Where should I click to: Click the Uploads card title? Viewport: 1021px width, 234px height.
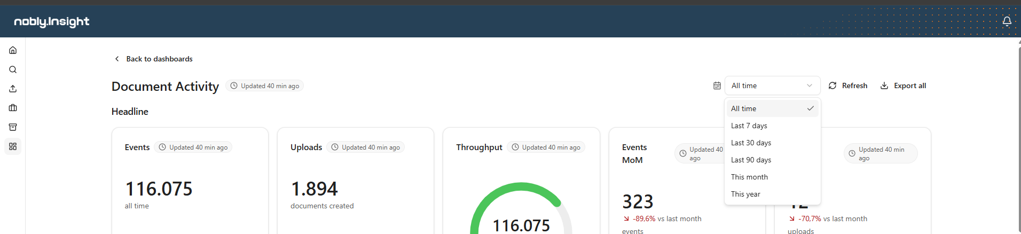tap(306, 147)
